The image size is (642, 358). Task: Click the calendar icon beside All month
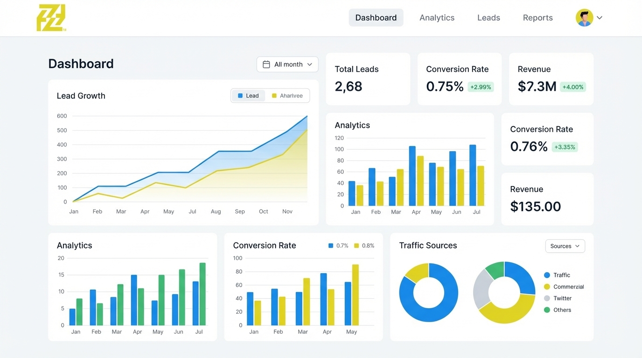267,64
